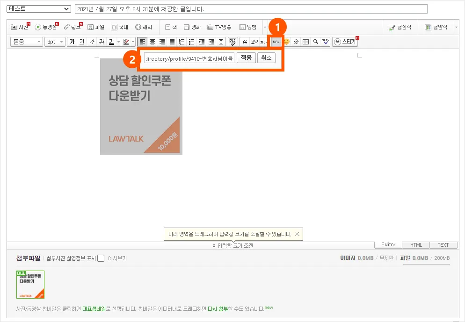The height and width of the screenshot is (322, 465).
Task: Add movie info with 영화 icon
Action: coord(192,27)
